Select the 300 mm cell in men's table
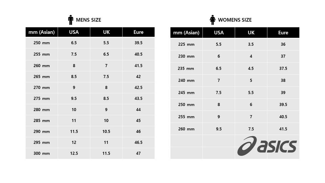Screen dimensions: 325x183 42,153
